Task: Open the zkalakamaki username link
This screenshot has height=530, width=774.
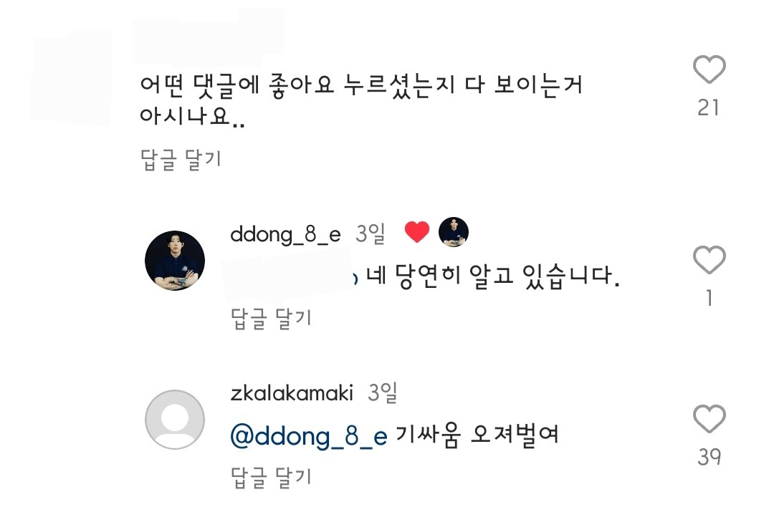Action: click(x=292, y=393)
